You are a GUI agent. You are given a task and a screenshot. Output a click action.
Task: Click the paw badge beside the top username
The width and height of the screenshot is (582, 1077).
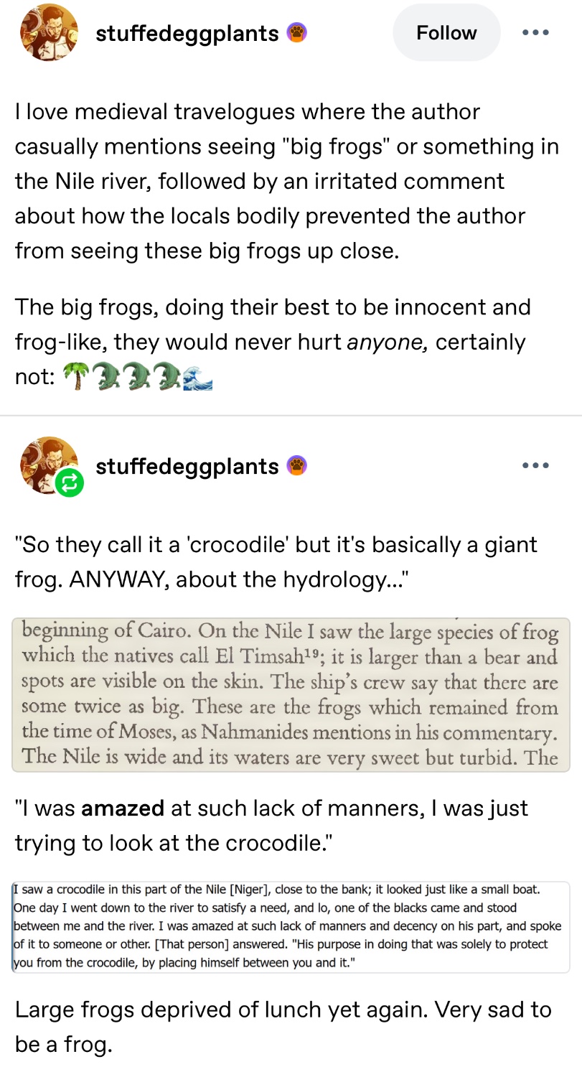tap(296, 32)
